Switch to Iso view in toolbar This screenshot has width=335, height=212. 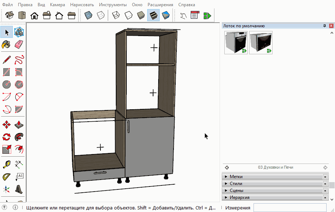pos(9,15)
